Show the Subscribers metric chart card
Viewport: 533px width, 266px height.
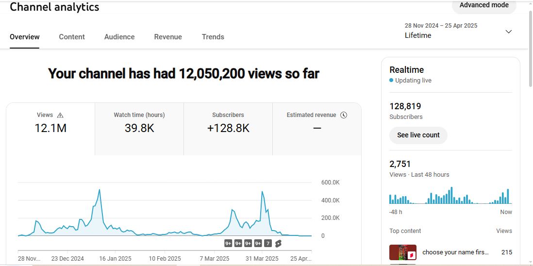(228, 129)
